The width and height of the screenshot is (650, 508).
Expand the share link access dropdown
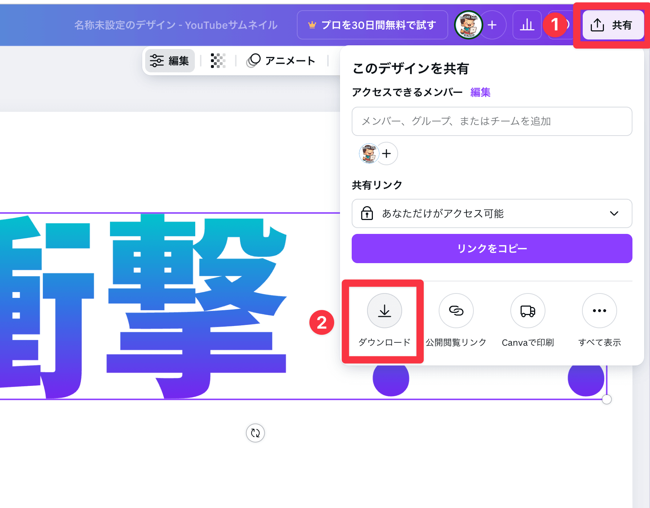492,213
